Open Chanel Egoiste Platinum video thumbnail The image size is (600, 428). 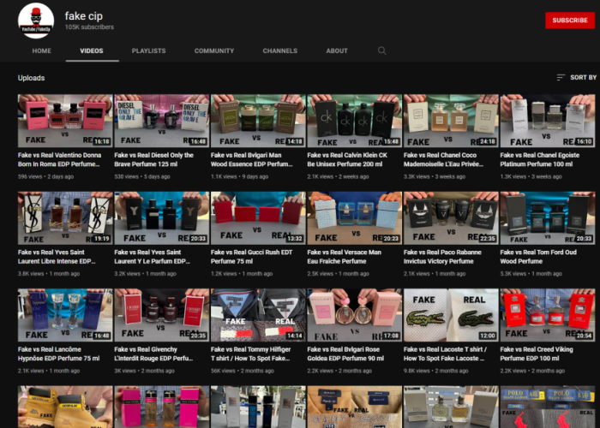[x=548, y=121]
